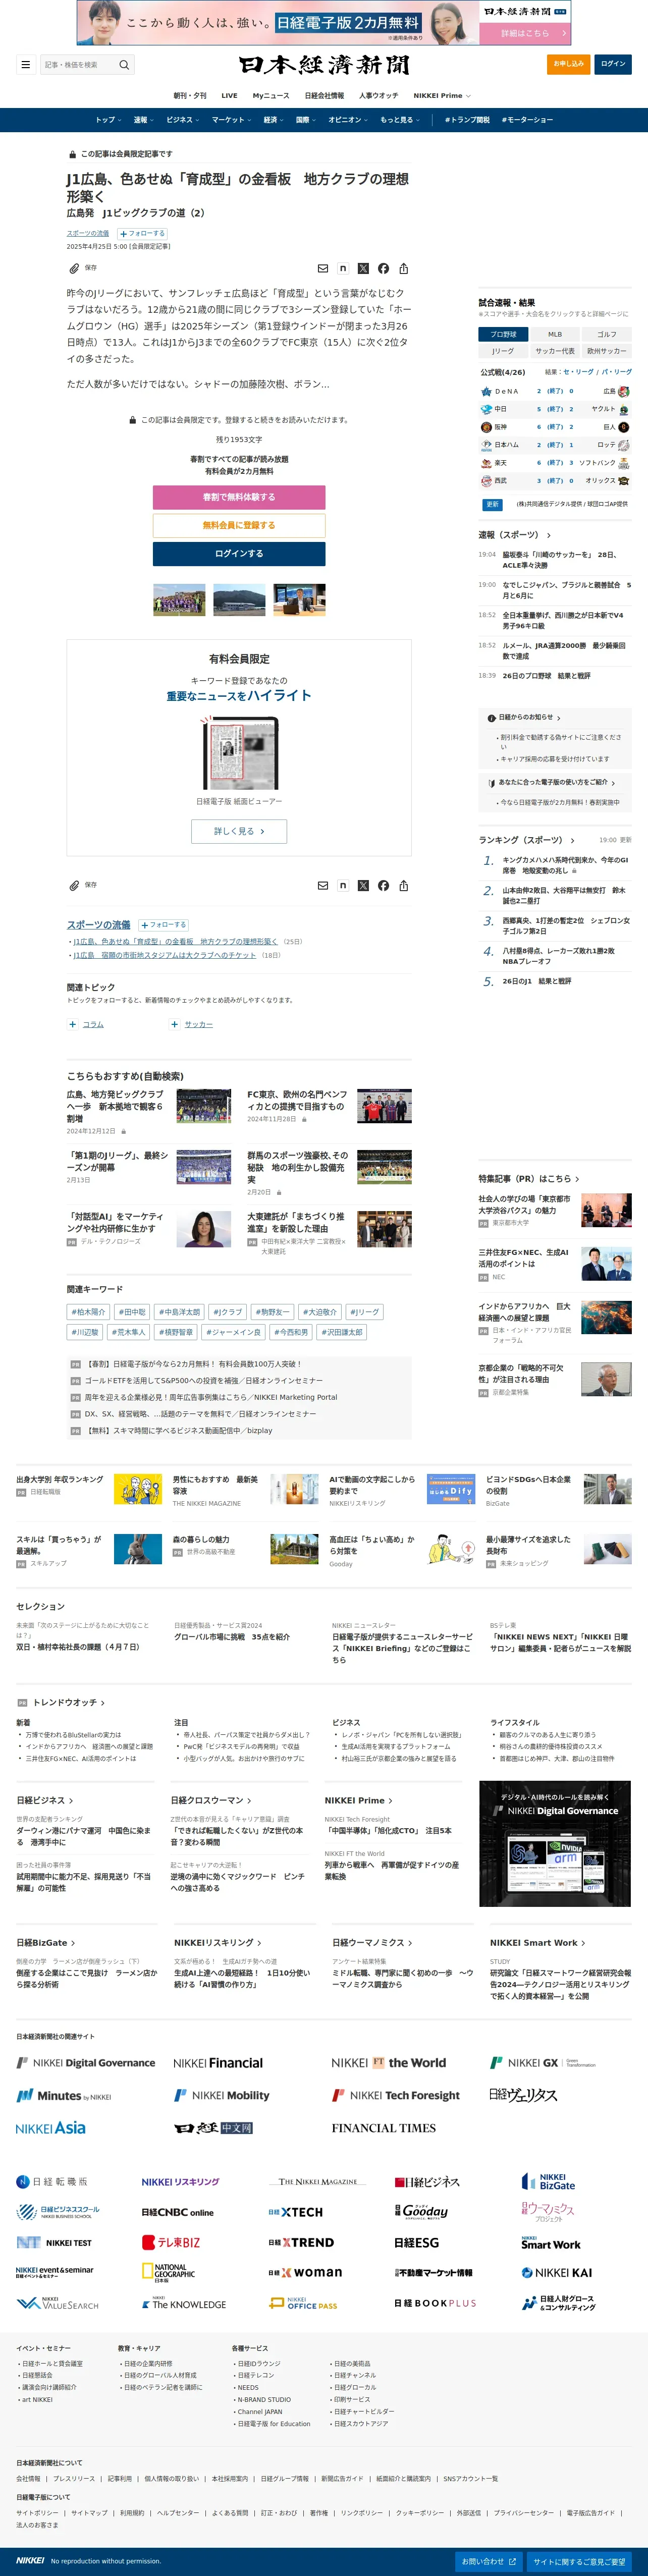The height and width of the screenshot is (2576, 648).
Task: Open the テレ東BIZ logo link
Action: coord(171,2242)
